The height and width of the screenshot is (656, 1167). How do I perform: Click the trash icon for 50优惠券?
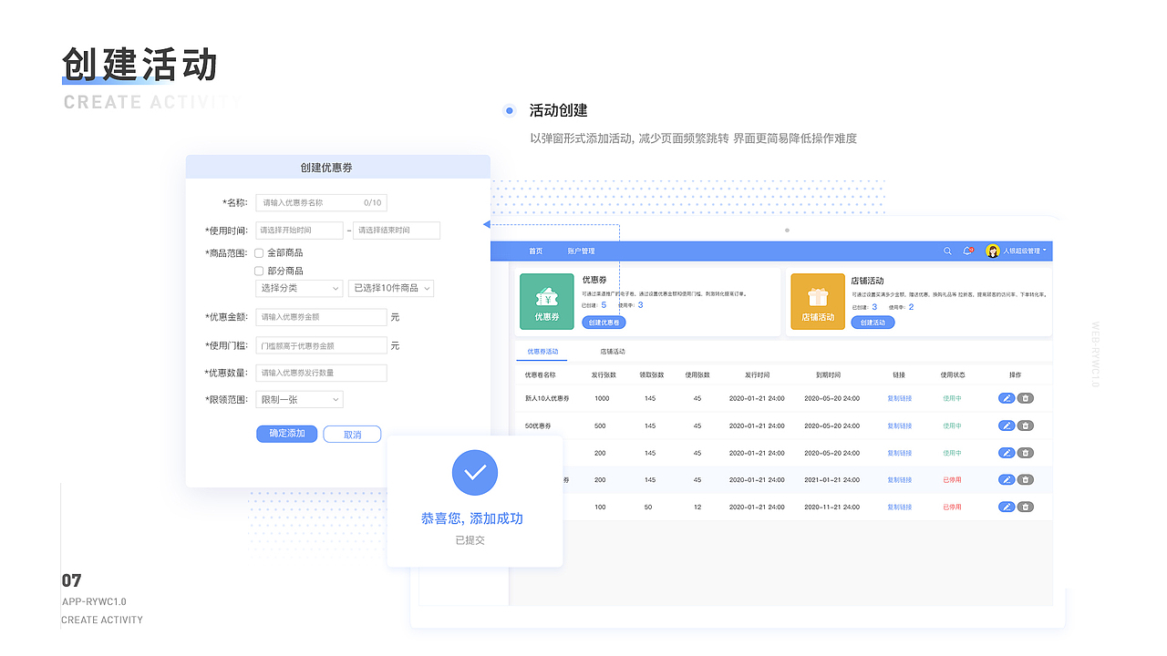click(1026, 425)
